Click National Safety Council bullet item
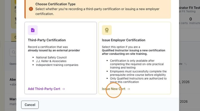 51,57
